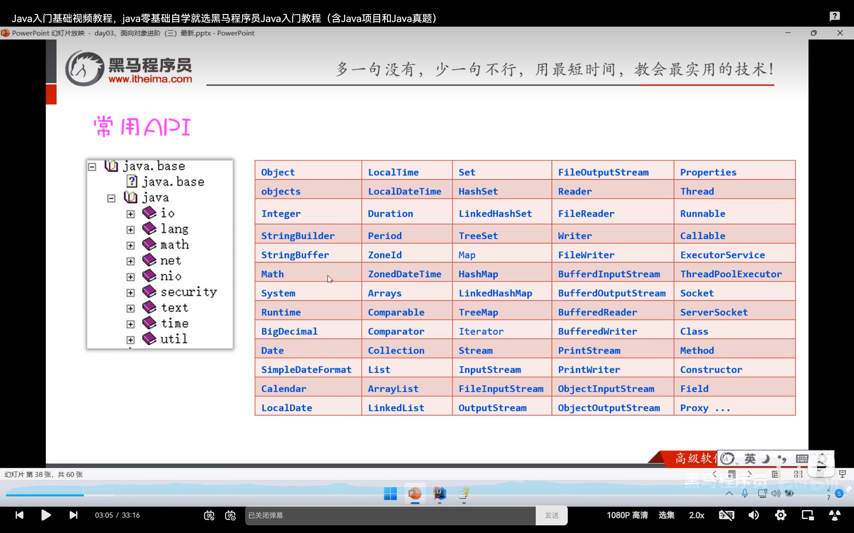
Task: Click the previous video button
Action: click(19, 515)
